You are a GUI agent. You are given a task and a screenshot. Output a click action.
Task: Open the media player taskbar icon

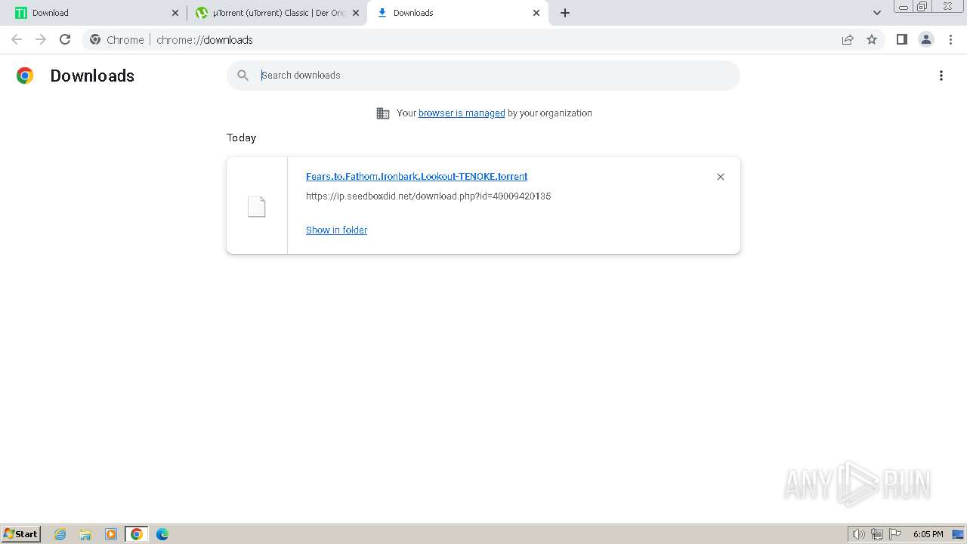click(111, 534)
